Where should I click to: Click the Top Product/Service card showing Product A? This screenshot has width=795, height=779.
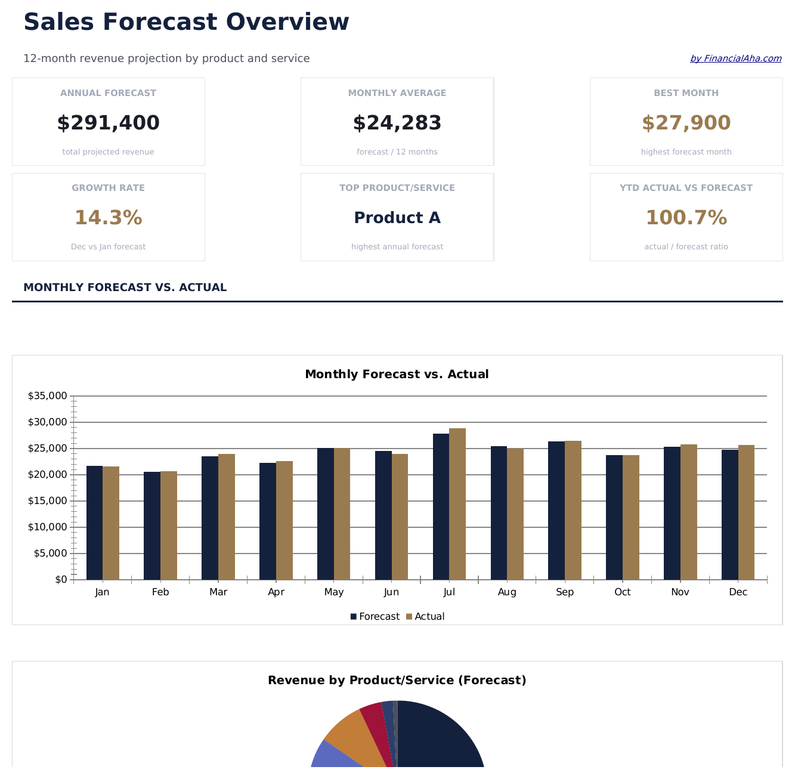397,217
